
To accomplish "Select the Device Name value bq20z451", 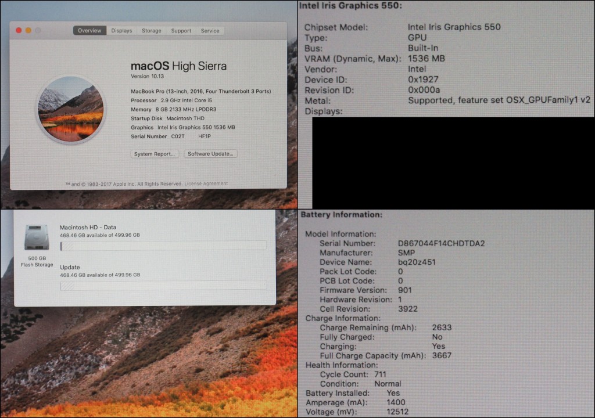I will (417, 262).
